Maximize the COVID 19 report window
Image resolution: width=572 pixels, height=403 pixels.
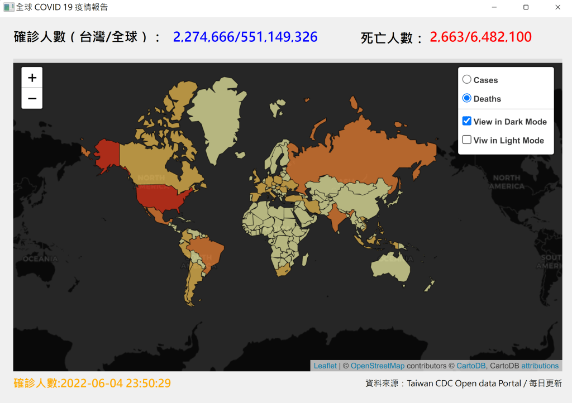[526, 7]
